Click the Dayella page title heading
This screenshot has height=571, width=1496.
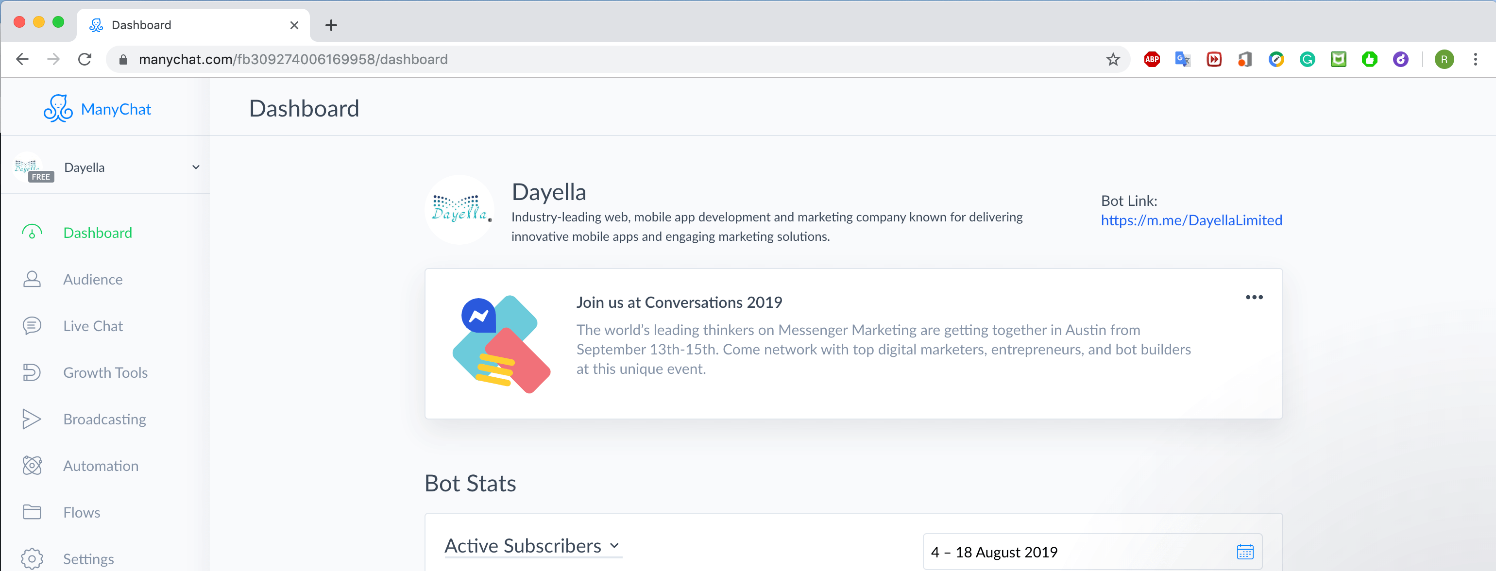point(549,192)
